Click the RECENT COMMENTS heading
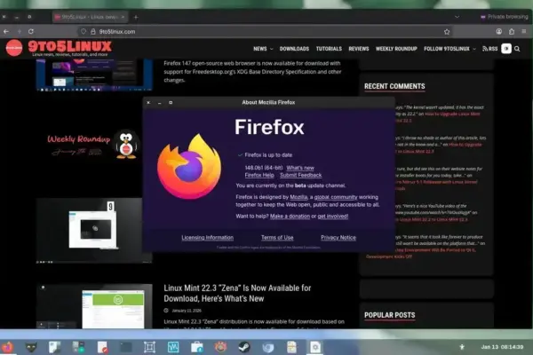 pos(394,86)
